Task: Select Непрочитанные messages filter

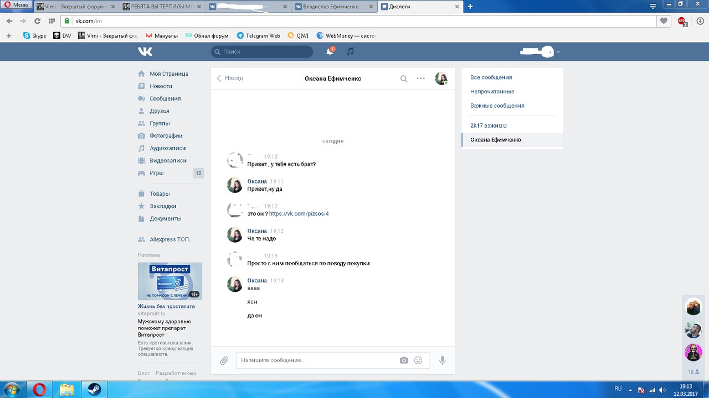Action: click(492, 92)
